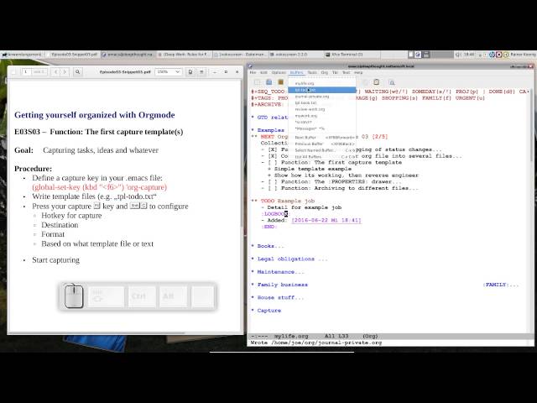Choose 'Select Named Buffer...' from Buffers menu
Image resolution: width=537 pixels, height=403 pixels.
pos(322,150)
